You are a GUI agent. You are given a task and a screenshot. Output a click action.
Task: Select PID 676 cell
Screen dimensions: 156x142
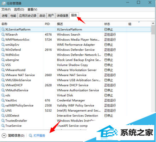47,100
